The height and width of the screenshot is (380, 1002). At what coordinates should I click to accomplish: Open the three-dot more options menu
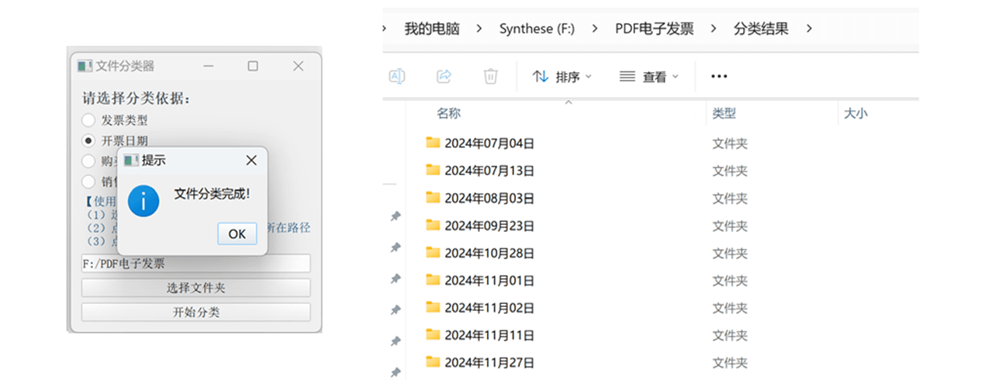click(719, 77)
